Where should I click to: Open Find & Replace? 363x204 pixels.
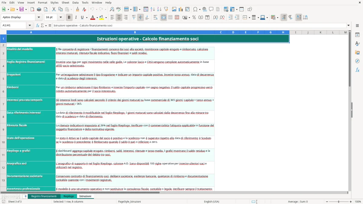112,9
